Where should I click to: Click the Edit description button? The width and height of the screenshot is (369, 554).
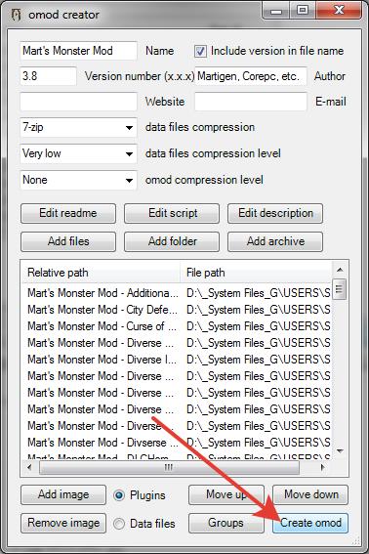[x=275, y=213]
